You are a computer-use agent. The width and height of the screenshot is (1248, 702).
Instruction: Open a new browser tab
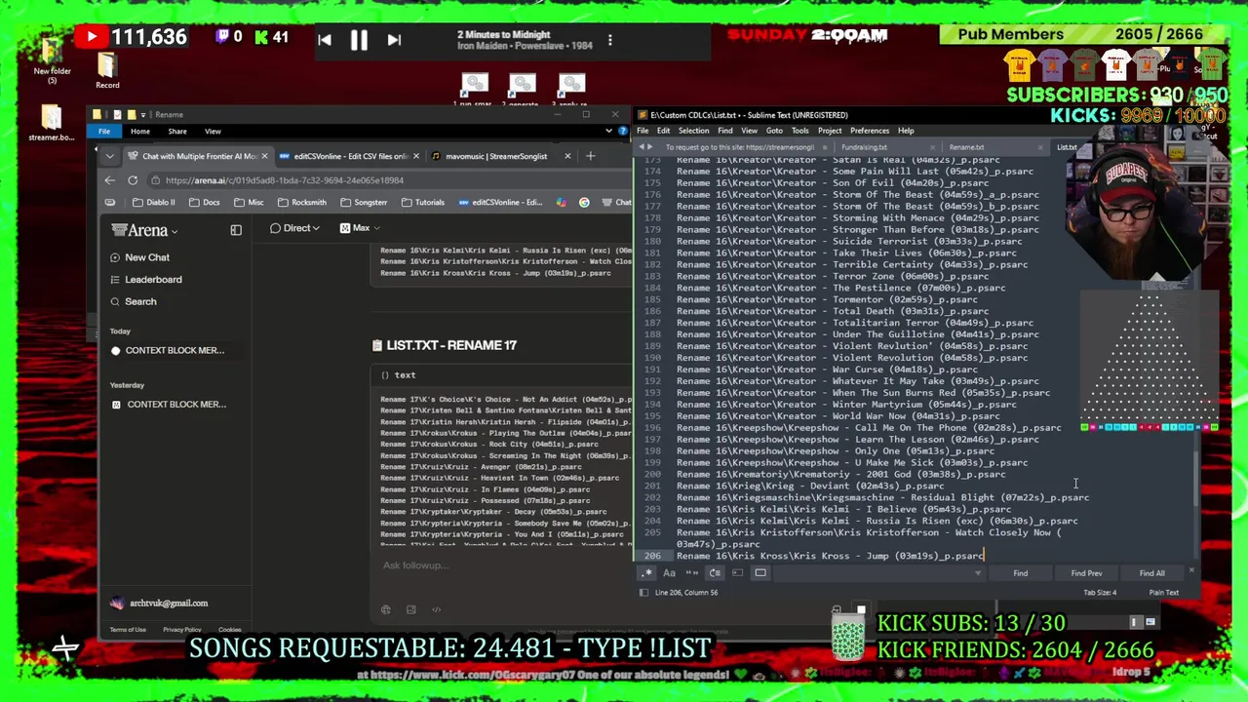click(590, 156)
